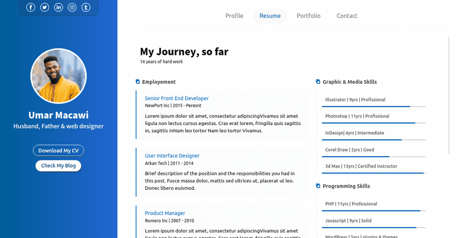Screen dimensions: 469x238
Task: Click the page vertical scrollbar
Action: click(x=449, y=96)
